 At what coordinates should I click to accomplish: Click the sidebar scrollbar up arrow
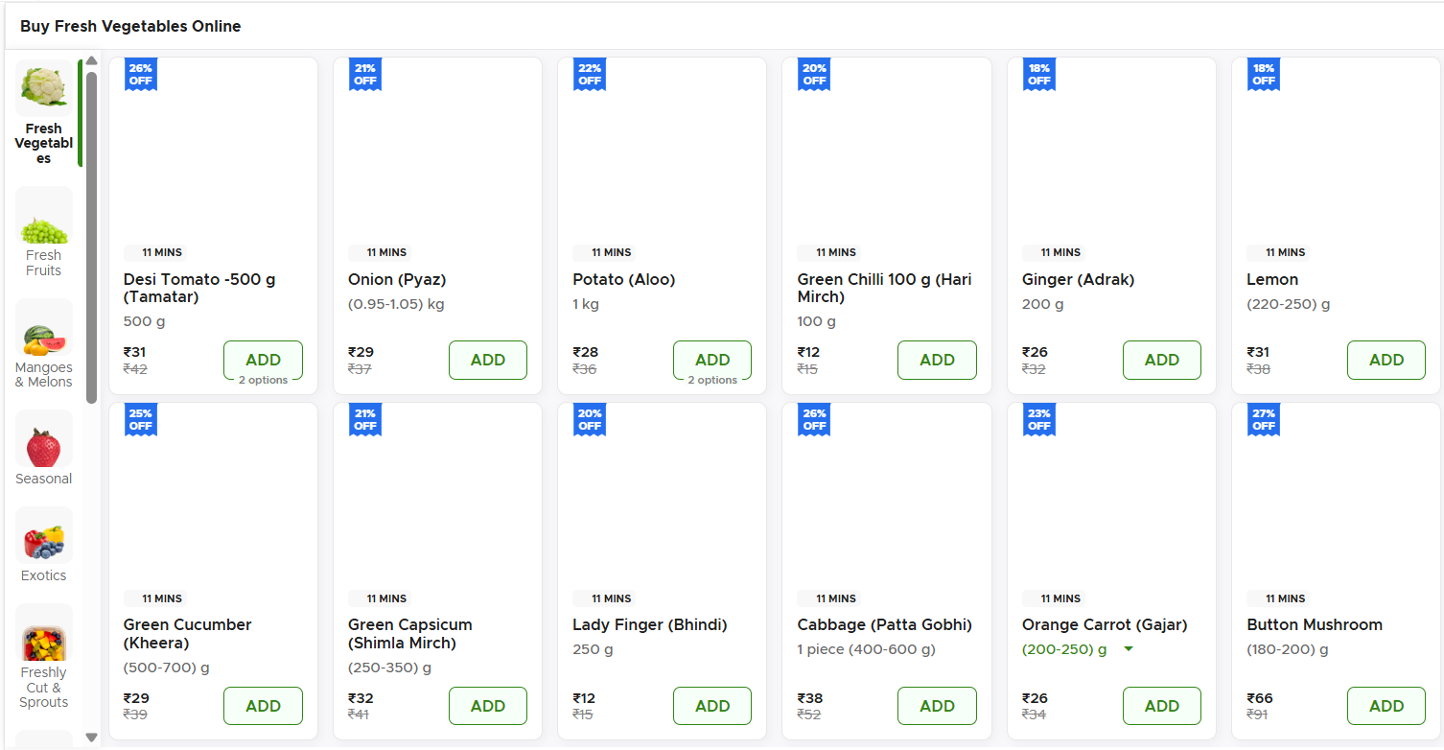point(91,61)
